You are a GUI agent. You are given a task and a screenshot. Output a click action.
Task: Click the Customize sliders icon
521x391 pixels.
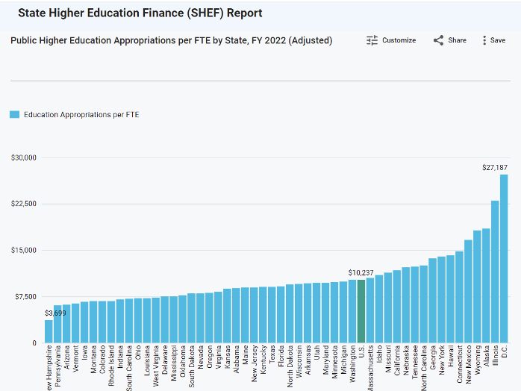pos(372,40)
